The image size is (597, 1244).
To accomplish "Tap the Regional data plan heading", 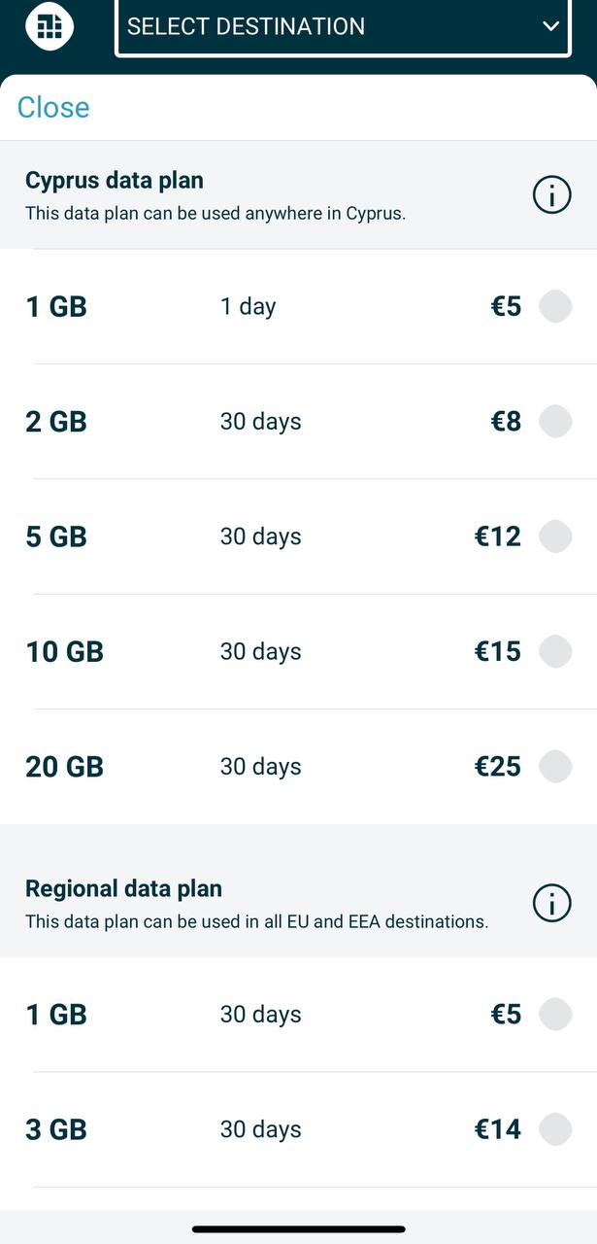I will [x=123, y=888].
